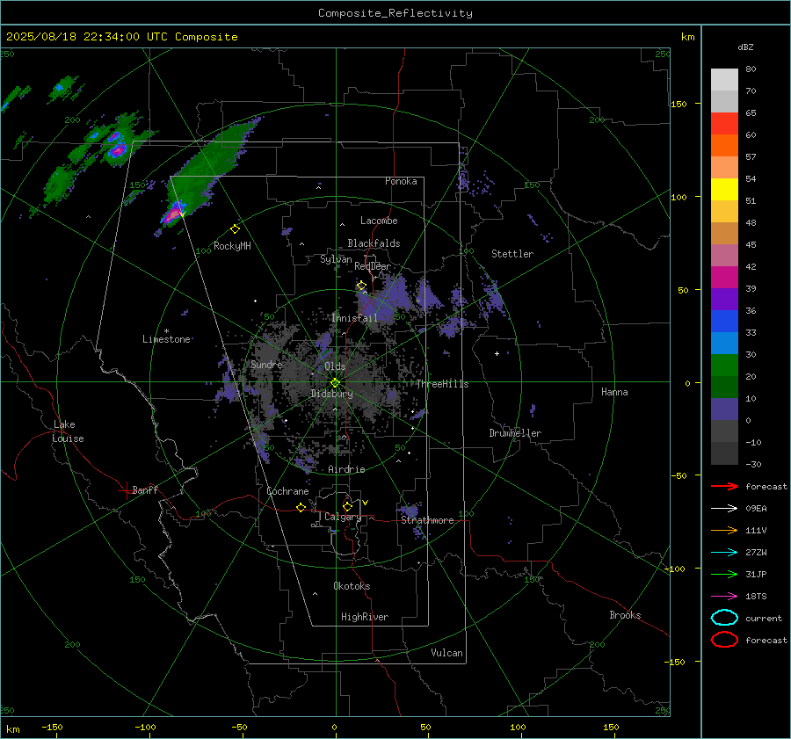Image resolution: width=791 pixels, height=739 pixels.
Task: Click the Airdrie label
Action: (x=346, y=469)
